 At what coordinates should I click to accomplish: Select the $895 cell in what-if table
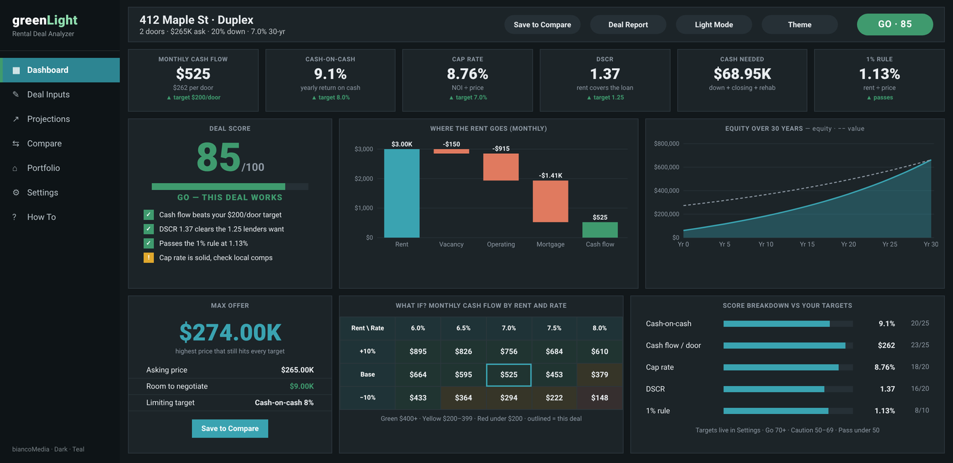(x=418, y=351)
